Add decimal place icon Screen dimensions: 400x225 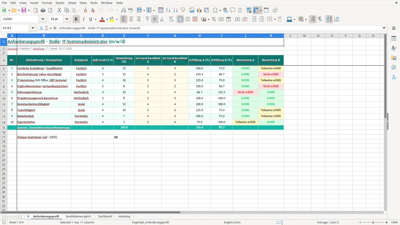[237, 19]
